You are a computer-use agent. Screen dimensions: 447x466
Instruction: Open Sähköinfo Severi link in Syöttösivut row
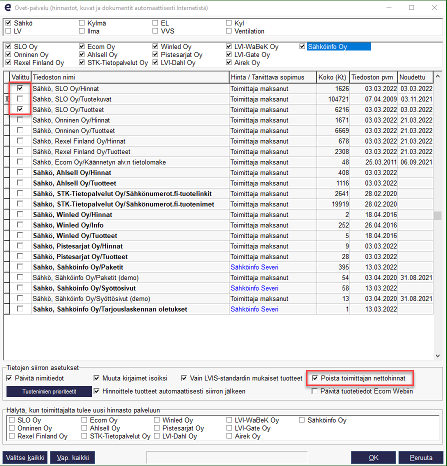(x=254, y=288)
